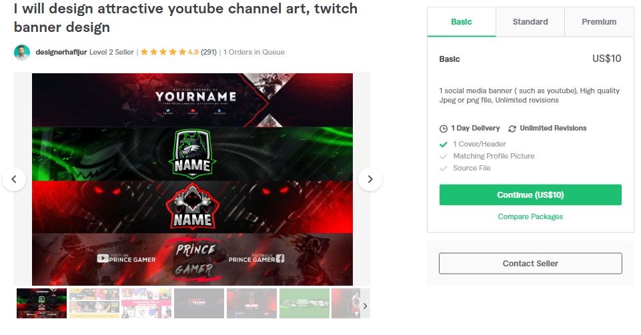Click the Continue (US$10) button
Viewport: 641px width, 335px height.
click(x=530, y=194)
